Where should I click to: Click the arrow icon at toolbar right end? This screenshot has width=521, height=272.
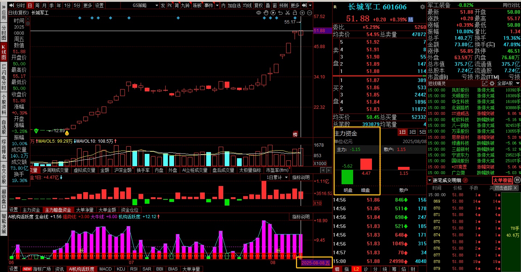coord(304,5)
